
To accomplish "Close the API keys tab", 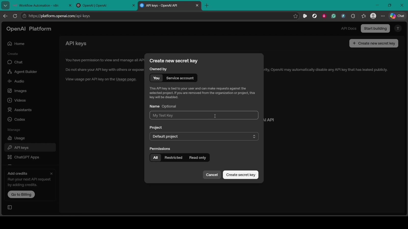I will click(x=197, y=5).
